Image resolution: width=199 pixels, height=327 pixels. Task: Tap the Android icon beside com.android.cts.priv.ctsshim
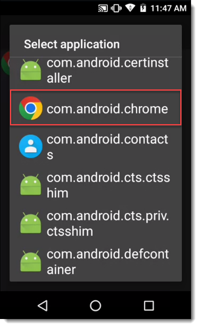click(x=31, y=223)
